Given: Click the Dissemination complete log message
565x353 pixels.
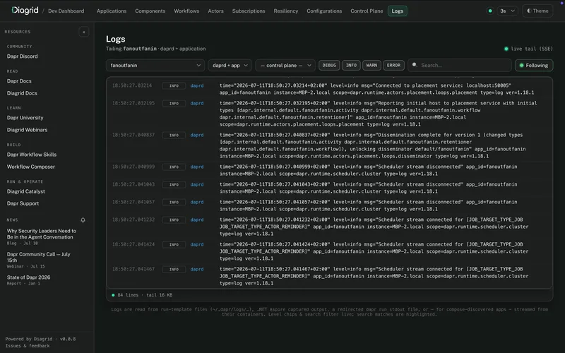Looking at the screenshot, I should (x=373, y=145).
